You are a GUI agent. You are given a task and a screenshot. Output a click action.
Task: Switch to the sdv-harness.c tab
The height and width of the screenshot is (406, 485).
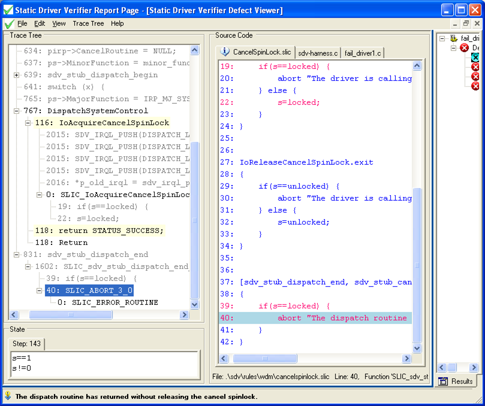point(318,52)
